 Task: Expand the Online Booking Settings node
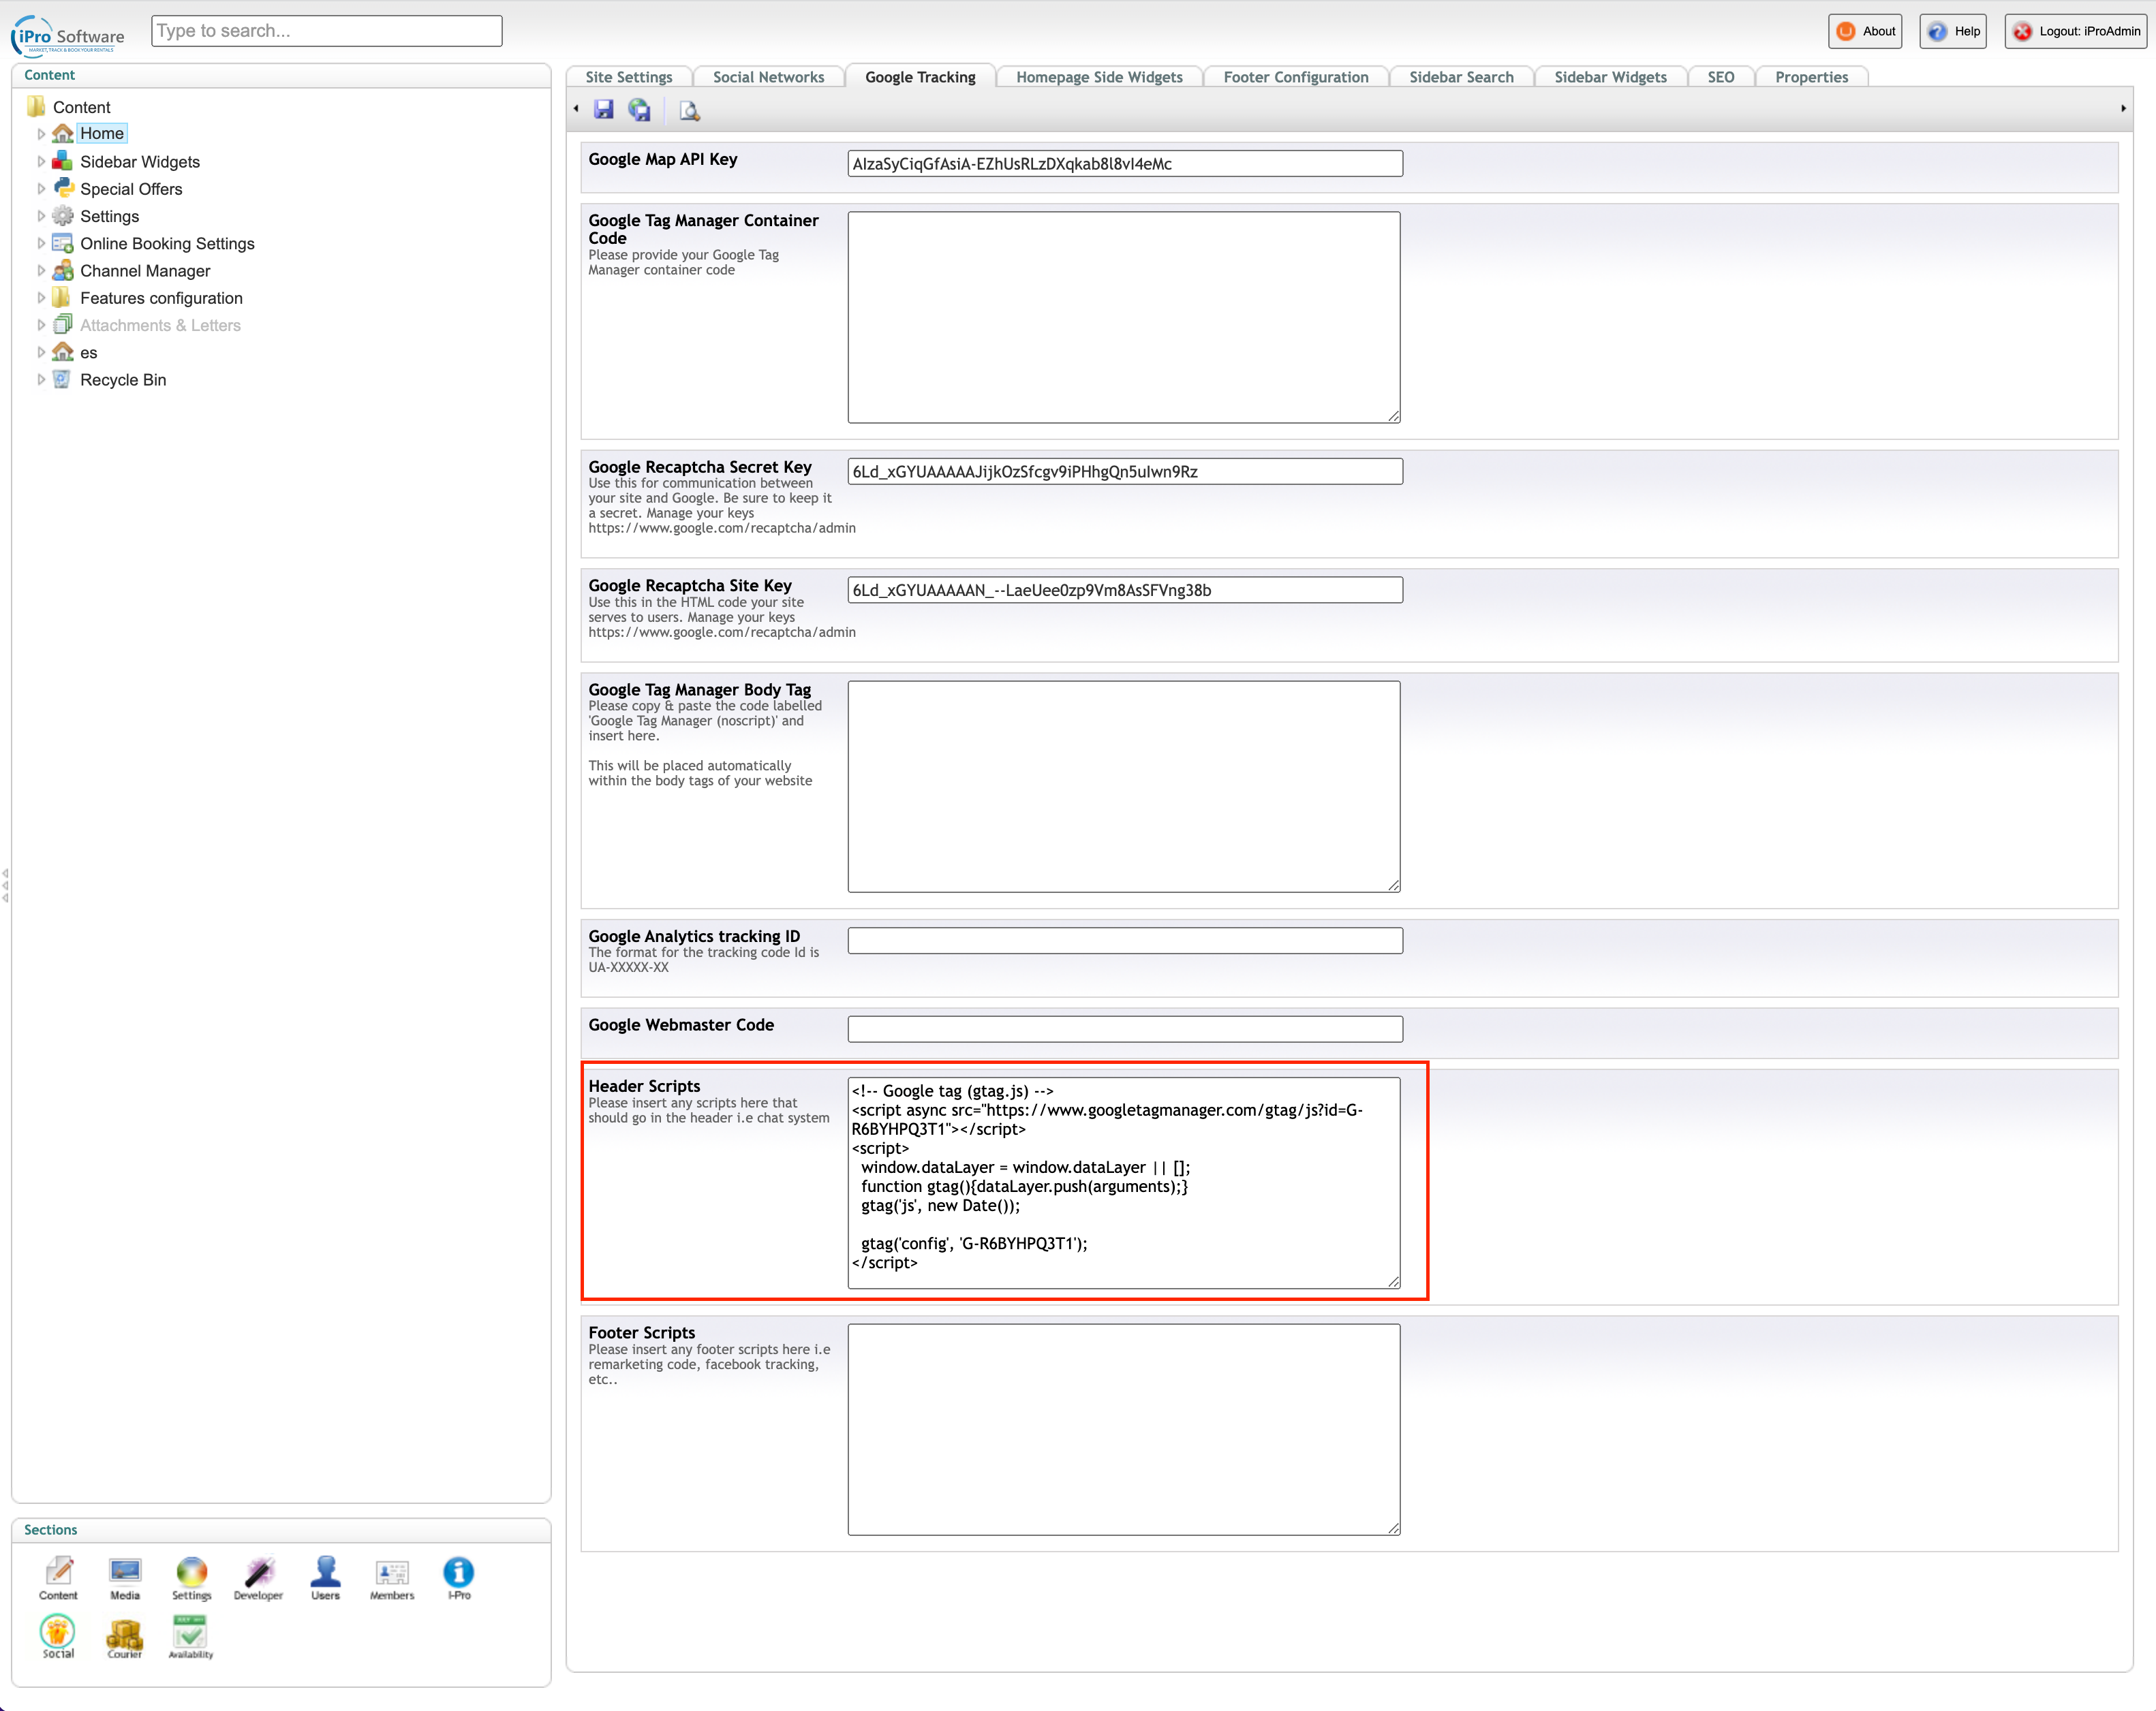coord(41,244)
